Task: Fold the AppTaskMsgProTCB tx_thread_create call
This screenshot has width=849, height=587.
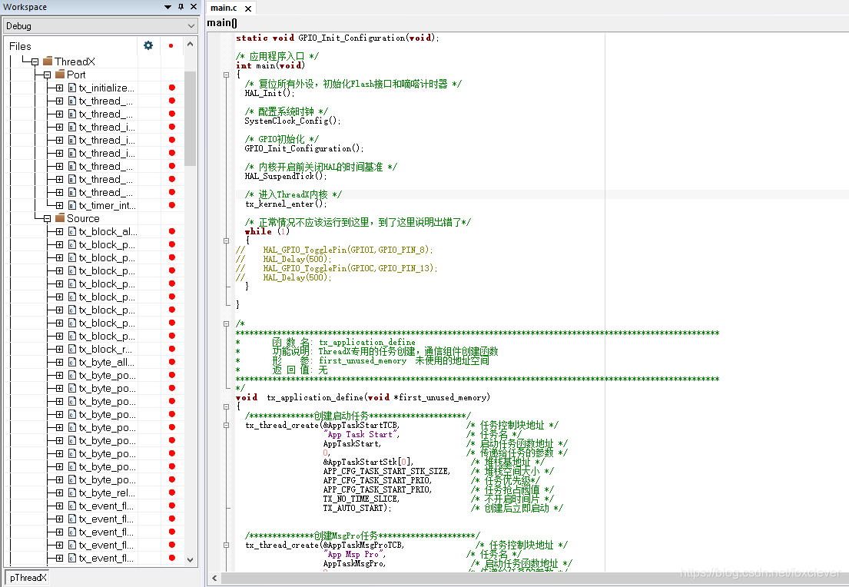Action: pos(227,545)
